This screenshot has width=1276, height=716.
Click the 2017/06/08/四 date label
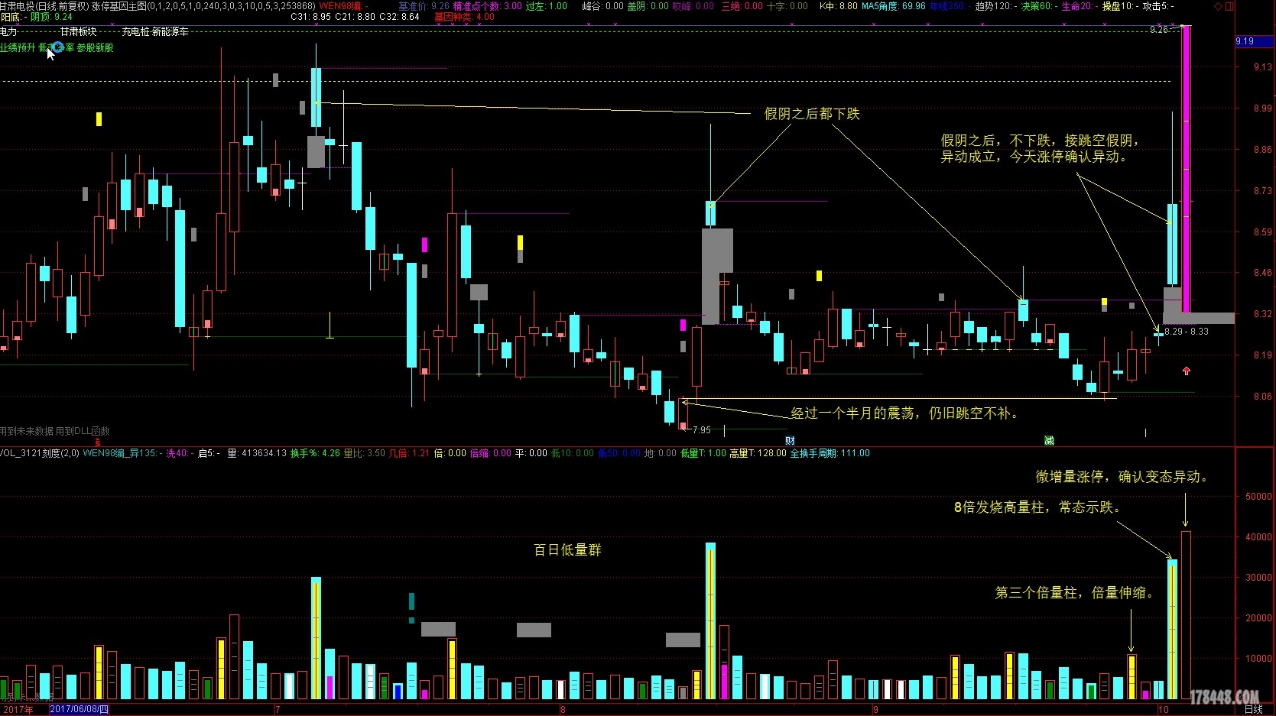pos(80,710)
